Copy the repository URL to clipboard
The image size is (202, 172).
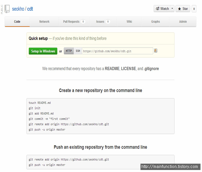pos(156,51)
